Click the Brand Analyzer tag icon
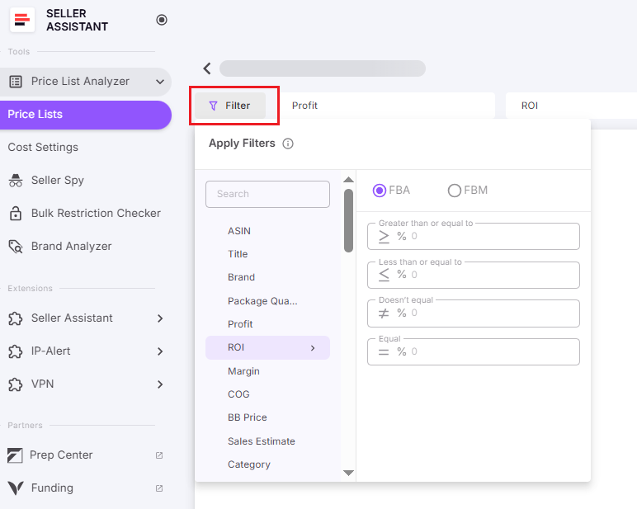Viewport: 637px width, 509px height. 16,246
